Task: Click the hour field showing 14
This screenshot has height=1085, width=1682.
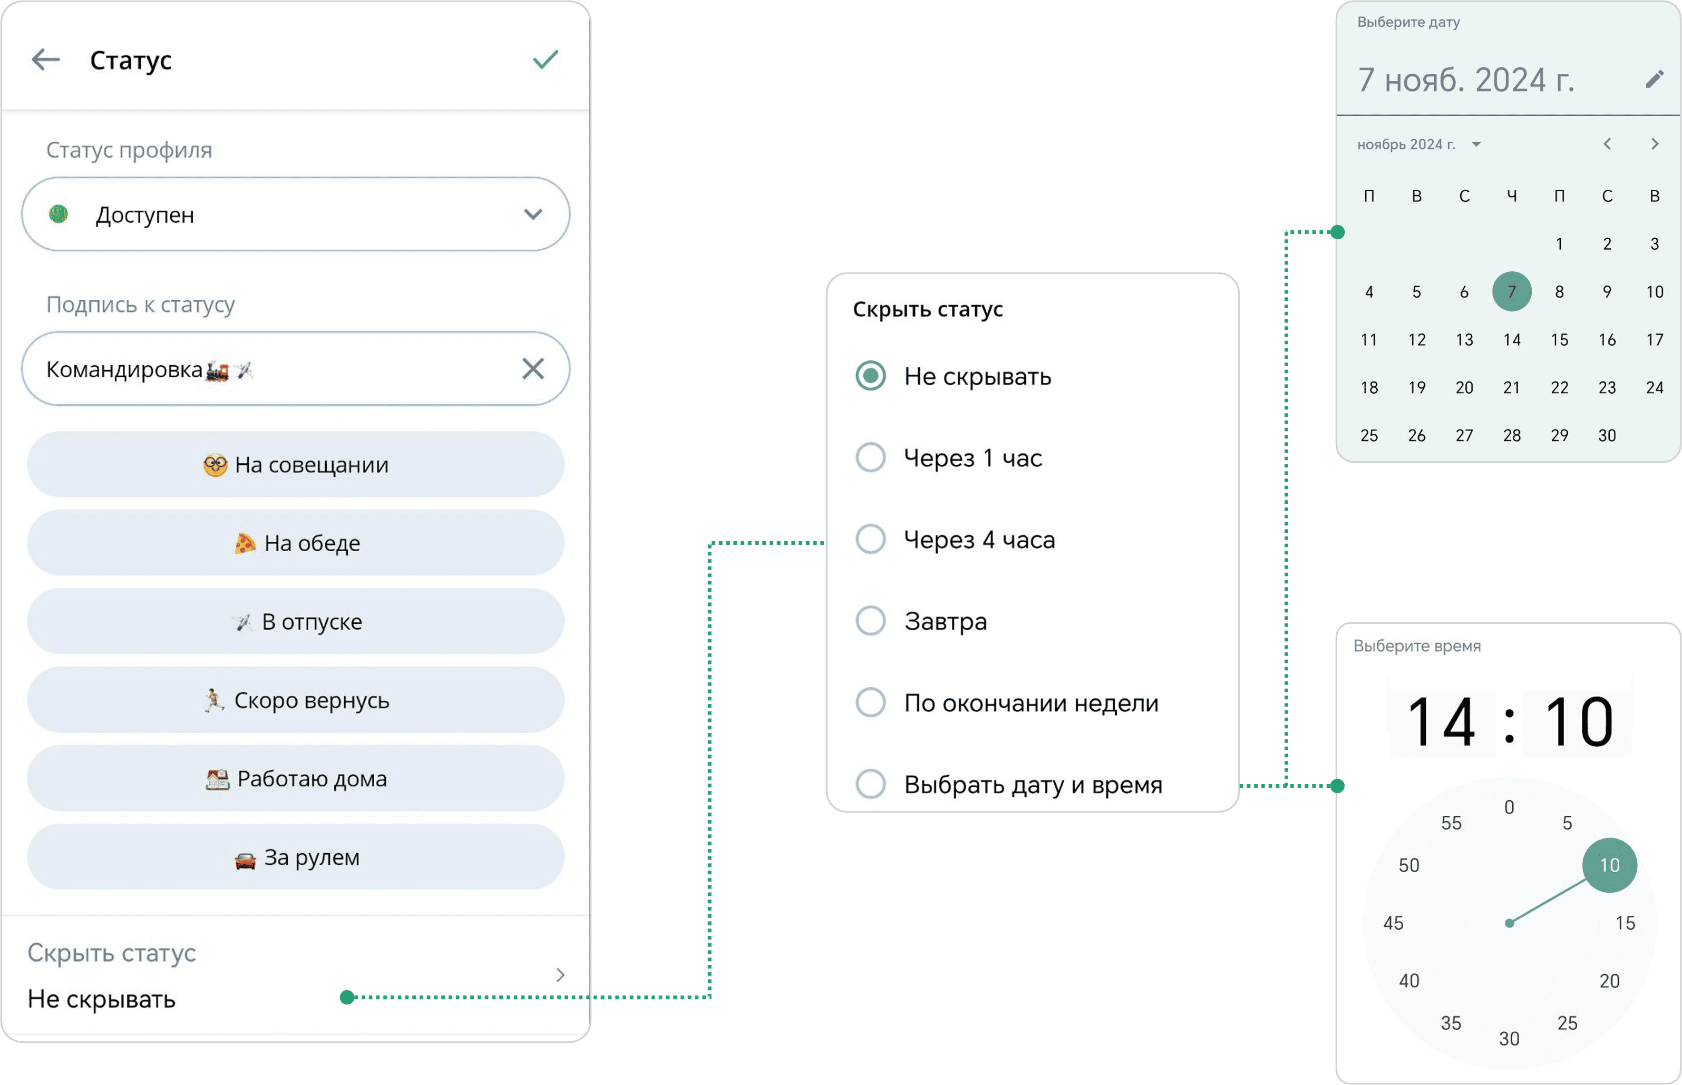Action: pyautogui.click(x=1441, y=721)
